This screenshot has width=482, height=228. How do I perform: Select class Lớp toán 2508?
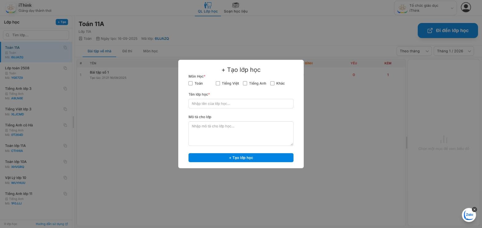[x=36, y=73]
